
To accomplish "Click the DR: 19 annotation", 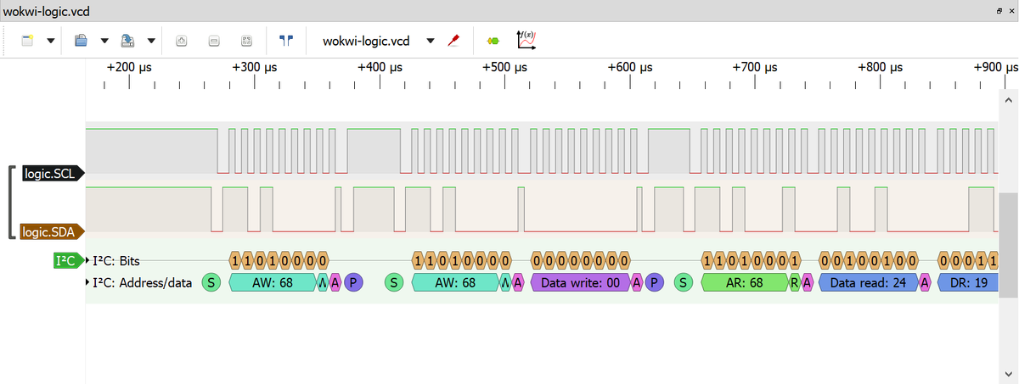I will (x=968, y=282).
